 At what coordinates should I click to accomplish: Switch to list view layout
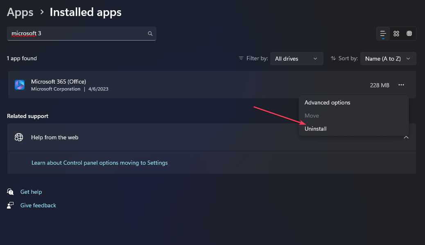coord(383,34)
